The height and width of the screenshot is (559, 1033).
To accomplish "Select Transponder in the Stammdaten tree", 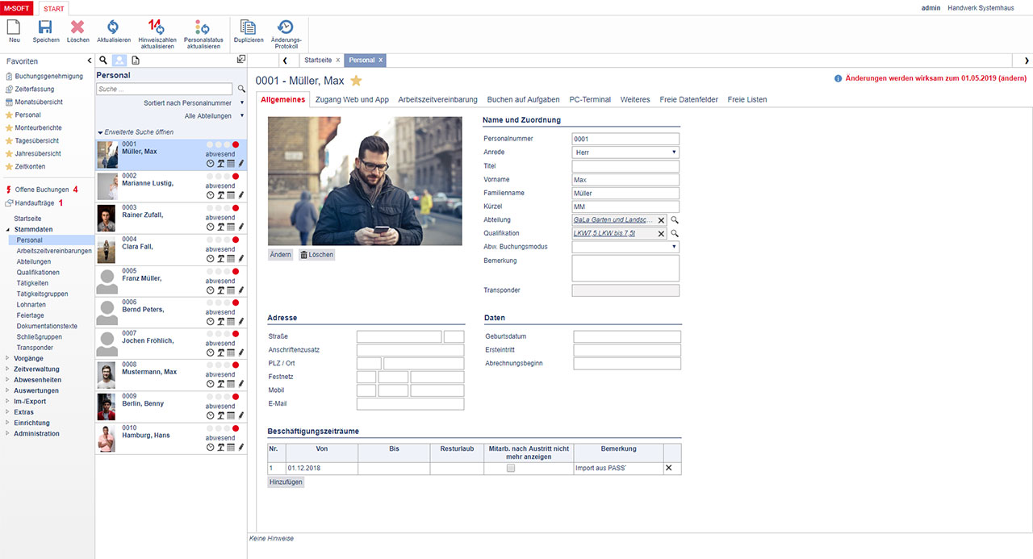I will click(35, 348).
